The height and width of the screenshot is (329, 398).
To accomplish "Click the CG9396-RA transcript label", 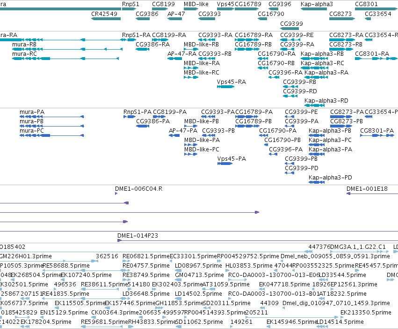I will [x=286, y=73].
